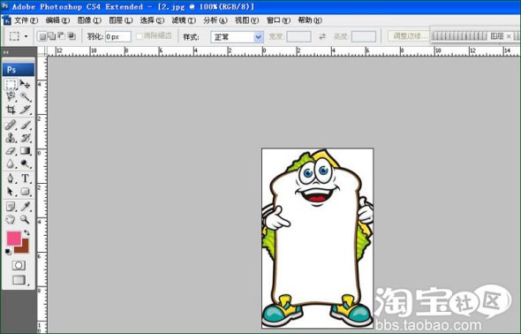Select the History Brush tool
This screenshot has height=334, width=521.
point(25,138)
